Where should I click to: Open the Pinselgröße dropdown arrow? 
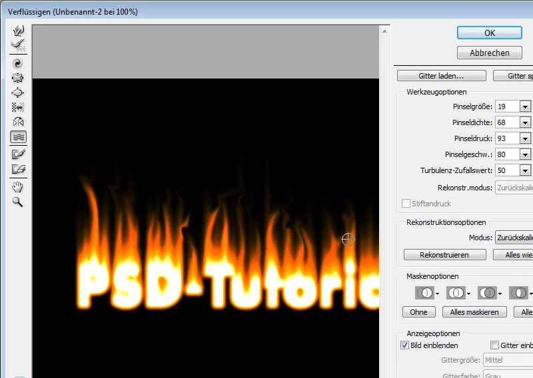point(525,106)
